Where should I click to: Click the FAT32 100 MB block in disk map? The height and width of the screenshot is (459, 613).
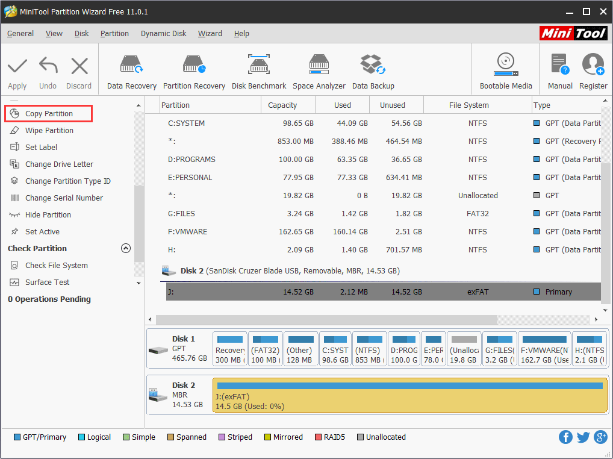[x=265, y=349]
